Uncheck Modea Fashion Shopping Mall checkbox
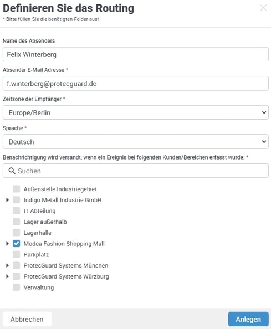271x329 pixels. tap(17, 244)
